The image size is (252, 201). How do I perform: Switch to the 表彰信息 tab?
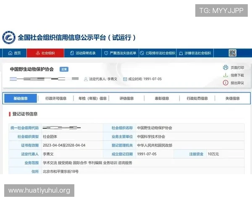pos(162,98)
